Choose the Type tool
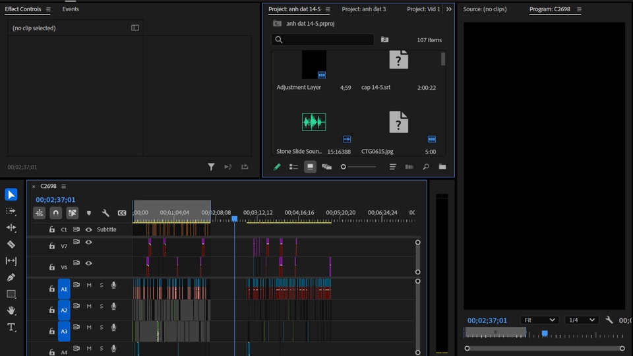Image resolution: width=633 pixels, height=356 pixels. tap(11, 328)
